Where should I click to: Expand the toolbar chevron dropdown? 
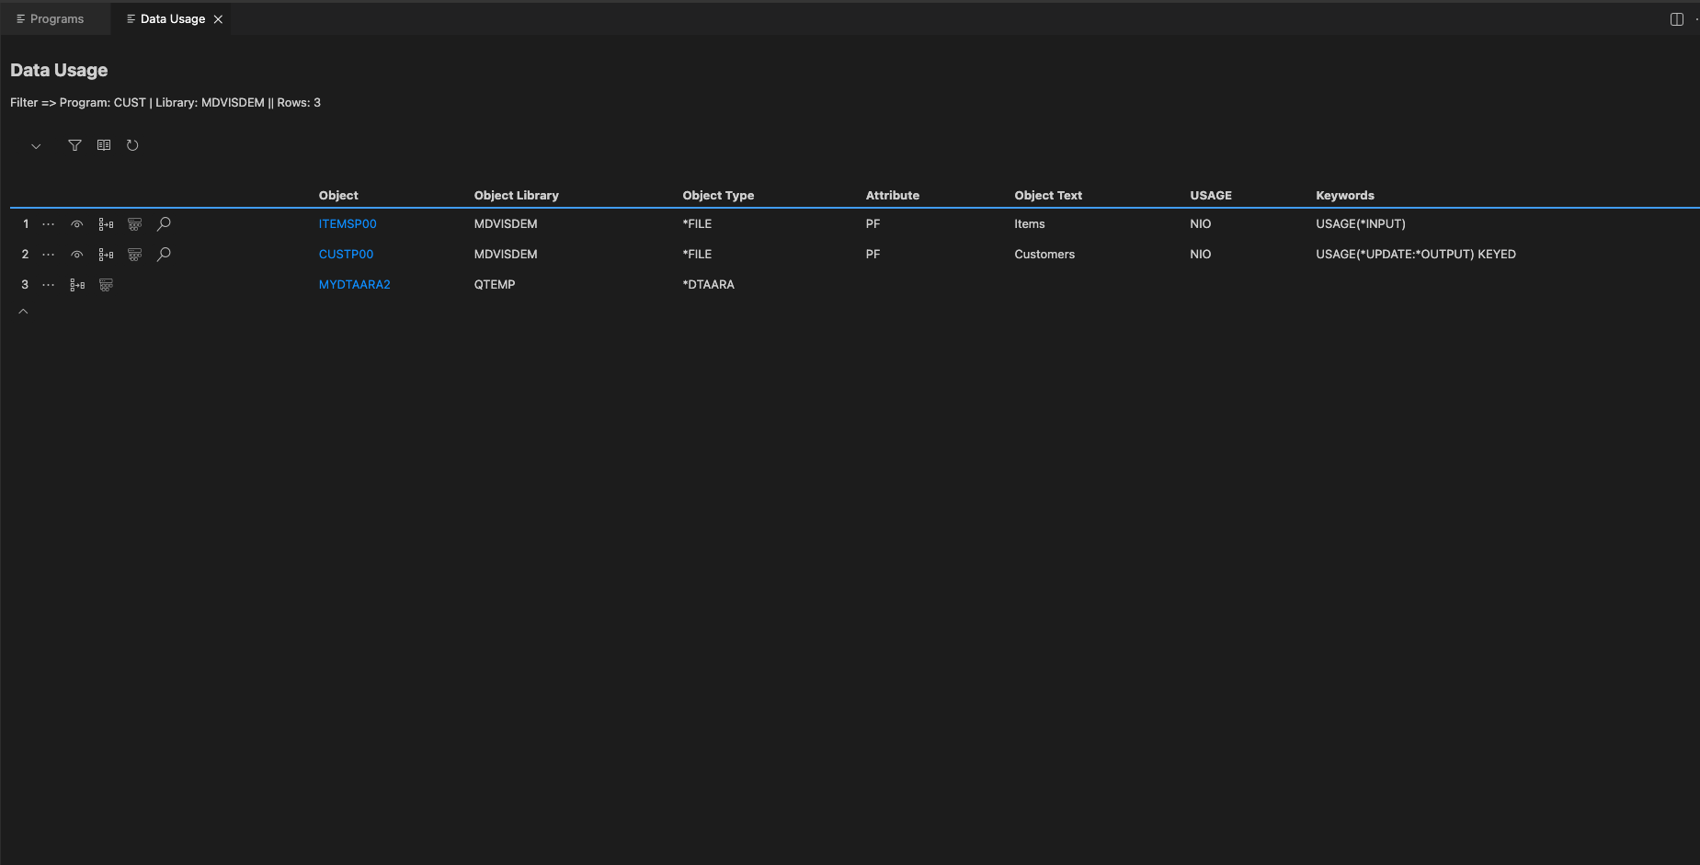tap(36, 146)
